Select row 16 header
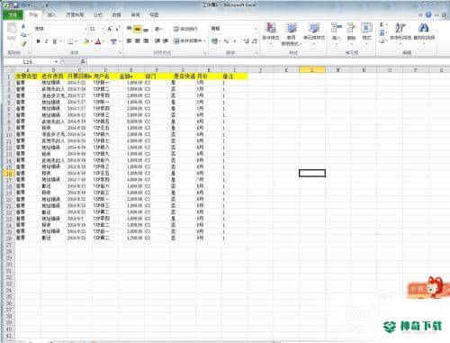450x343 pixels. point(9,173)
